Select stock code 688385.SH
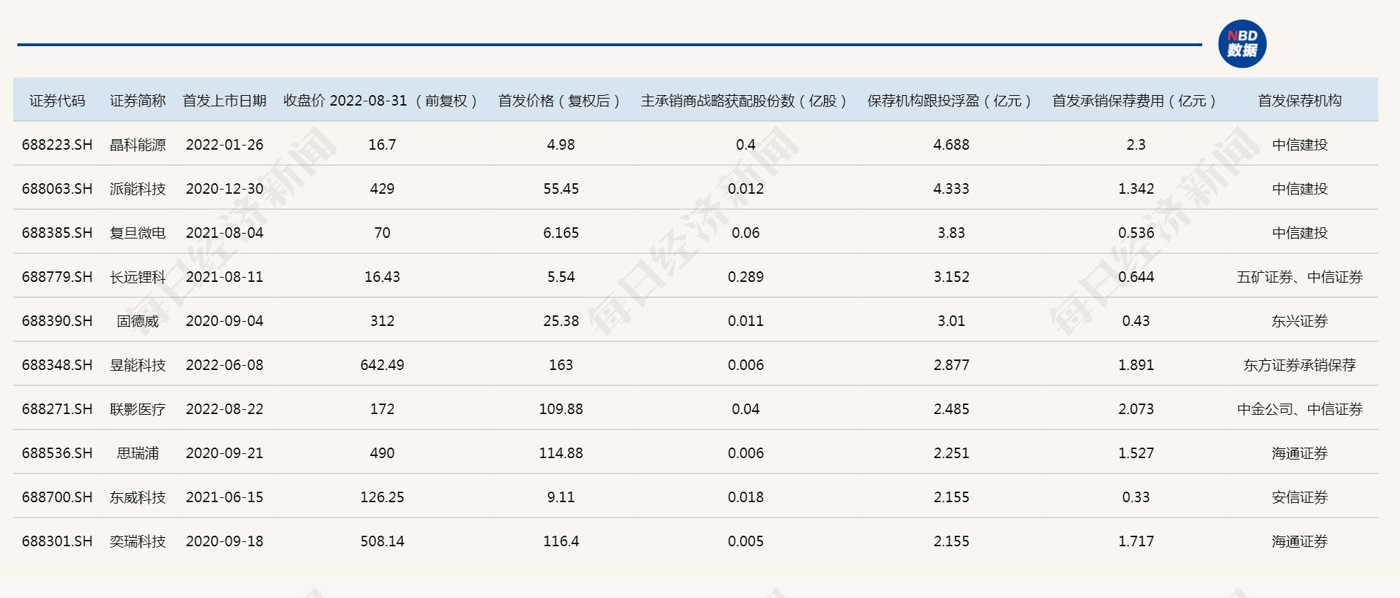Viewport: 1400px width, 598px height. (x=57, y=233)
